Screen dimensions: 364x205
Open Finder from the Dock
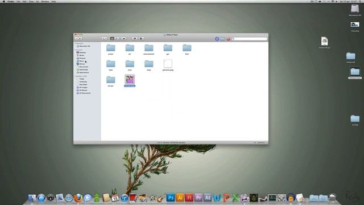coord(32,198)
